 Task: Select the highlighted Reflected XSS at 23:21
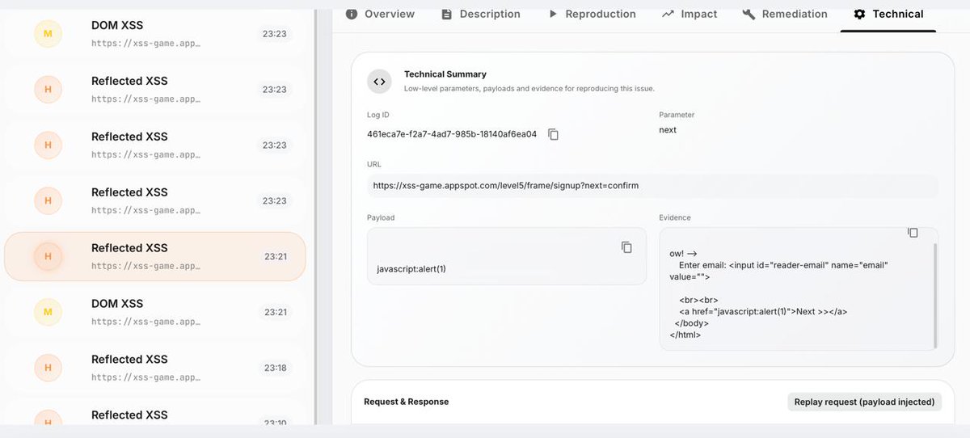click(156, 256)
